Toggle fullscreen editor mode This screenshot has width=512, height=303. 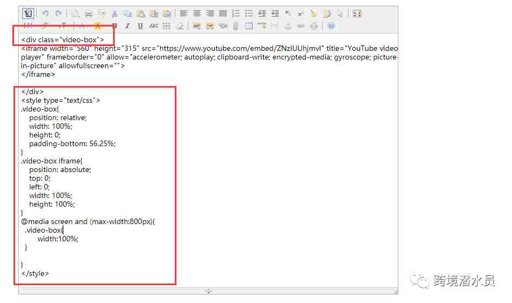[x=357, y=14]
